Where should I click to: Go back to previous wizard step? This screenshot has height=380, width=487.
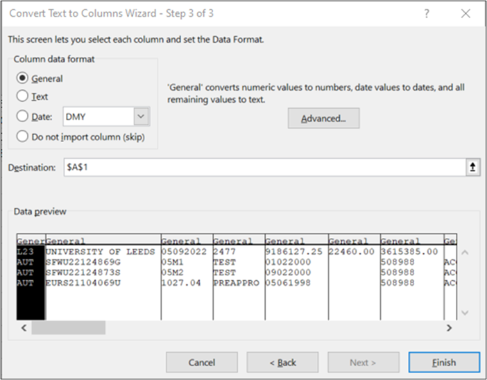pos(282,362)
